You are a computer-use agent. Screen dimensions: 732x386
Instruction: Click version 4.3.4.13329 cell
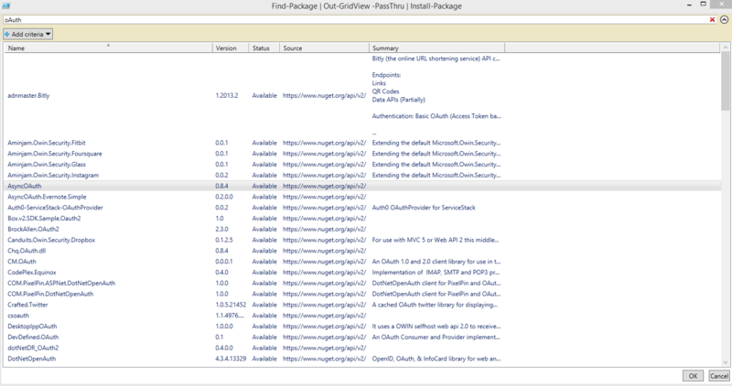coord(231,359)
